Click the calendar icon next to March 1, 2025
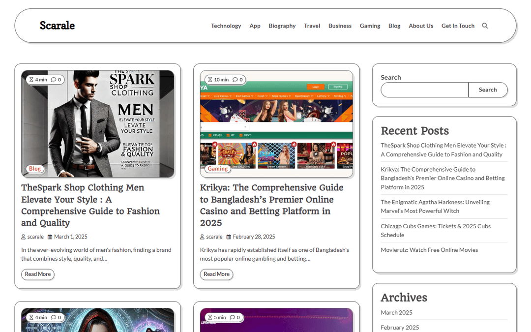The height and width of the screenshot is (332, 531). (x=50, y=237)
